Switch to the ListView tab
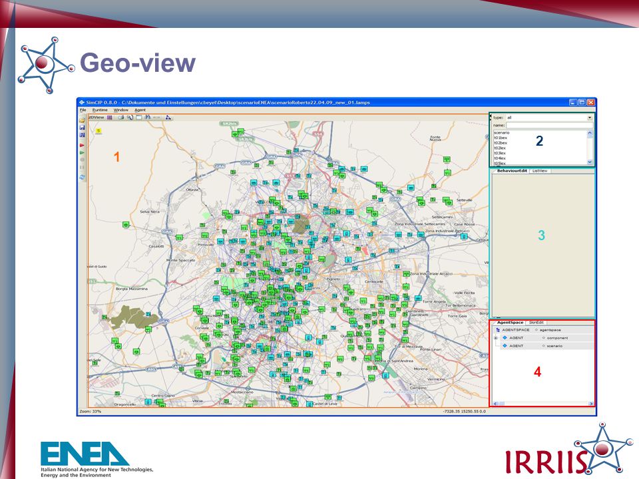639x479 pixels. click(x=540, y=171)
